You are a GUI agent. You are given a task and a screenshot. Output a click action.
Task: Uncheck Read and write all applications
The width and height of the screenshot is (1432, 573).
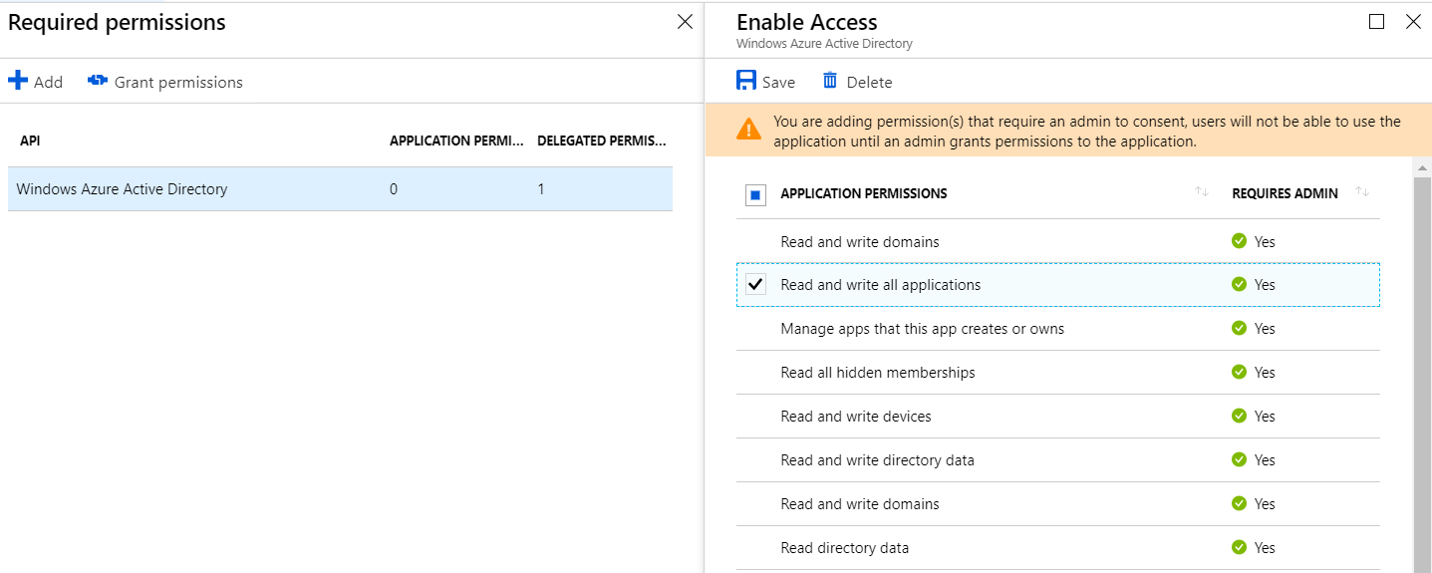(756, 285)
